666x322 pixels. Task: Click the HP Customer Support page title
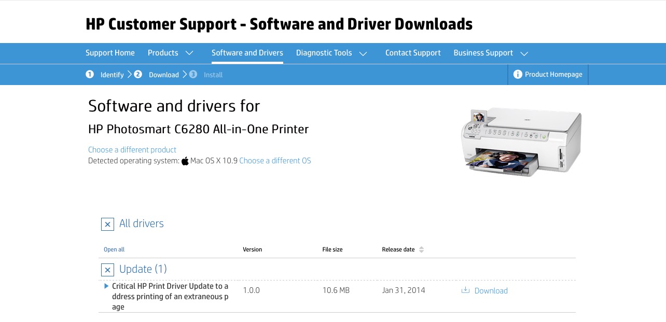[279, 24]
